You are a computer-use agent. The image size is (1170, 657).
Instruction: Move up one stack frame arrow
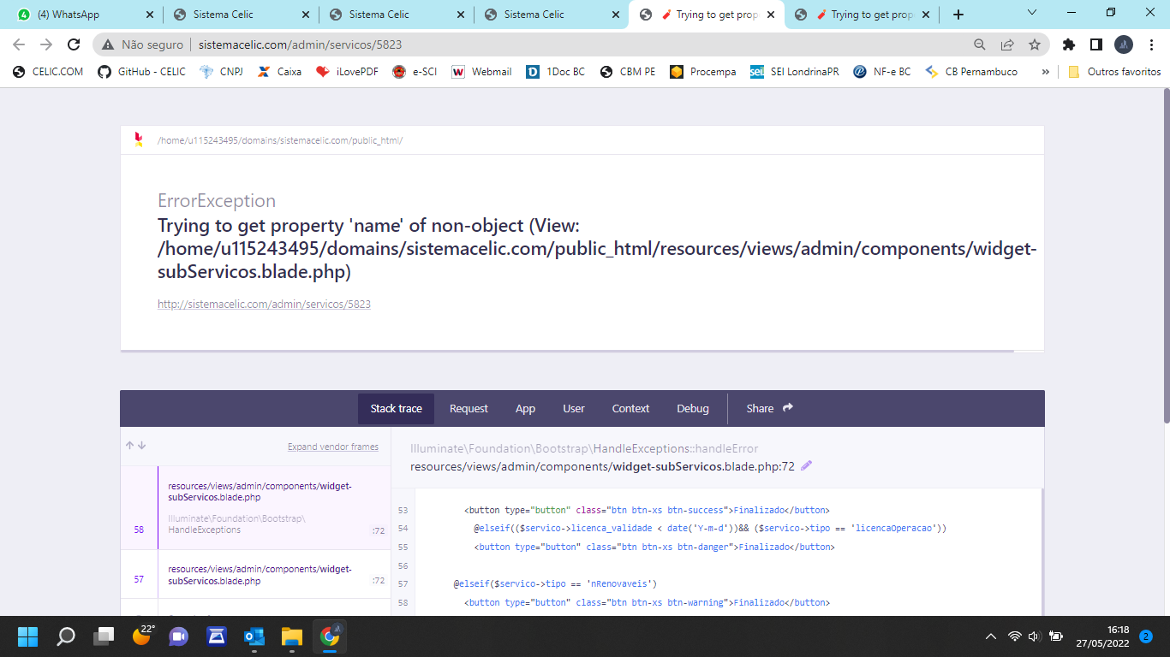coord(130,446)
